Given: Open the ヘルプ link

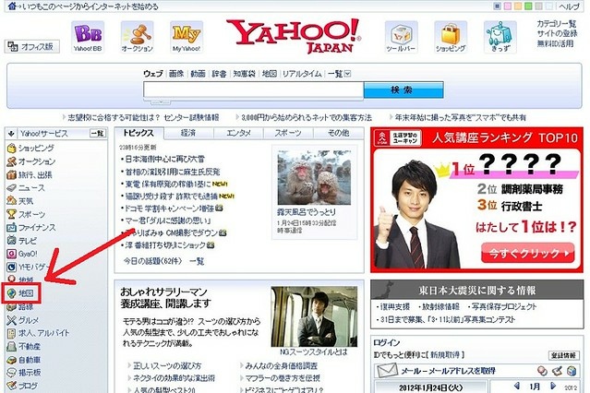Looking at the screenshot, I should (569, 6).
